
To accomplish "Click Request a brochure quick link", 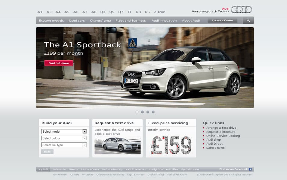I will click(221, 132).
